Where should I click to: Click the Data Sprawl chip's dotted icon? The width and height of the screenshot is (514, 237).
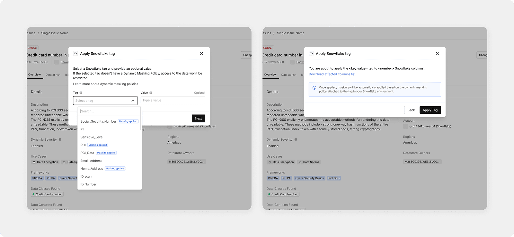click(x=300, y=162)
